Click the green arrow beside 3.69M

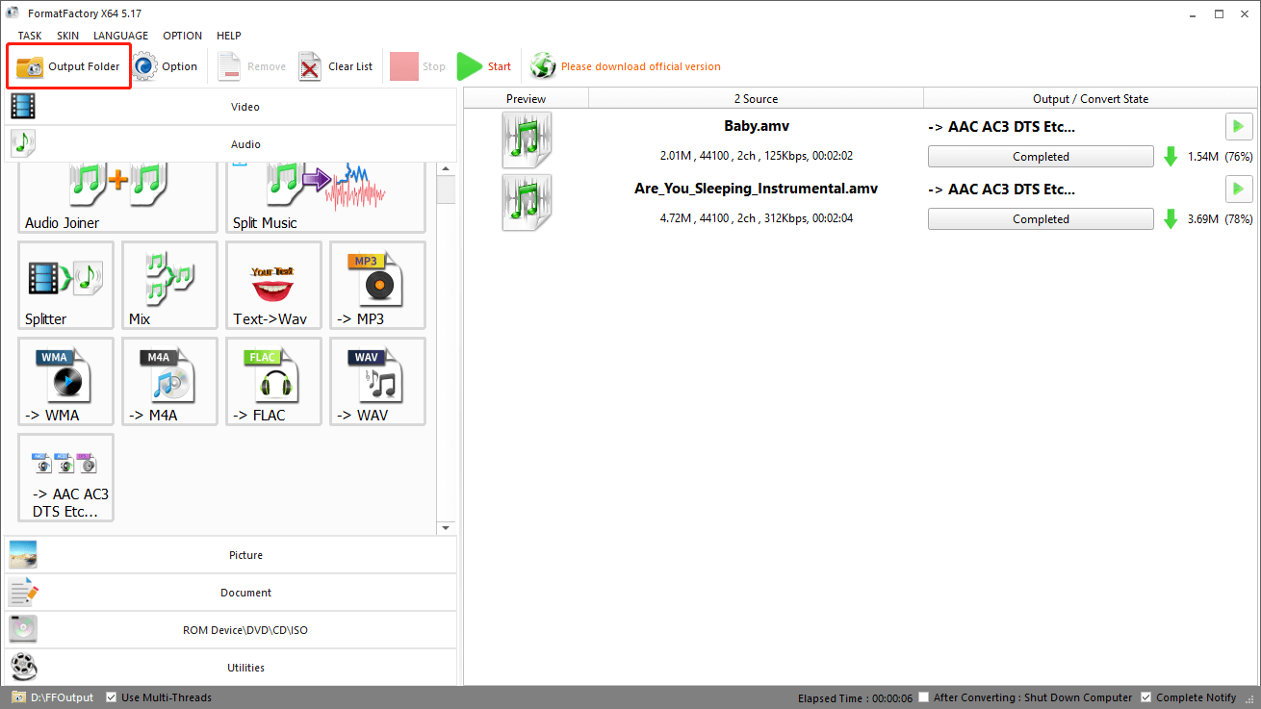pos(1171,219)
